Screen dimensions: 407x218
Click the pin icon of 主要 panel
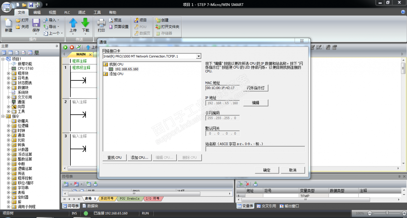(57, 46)
